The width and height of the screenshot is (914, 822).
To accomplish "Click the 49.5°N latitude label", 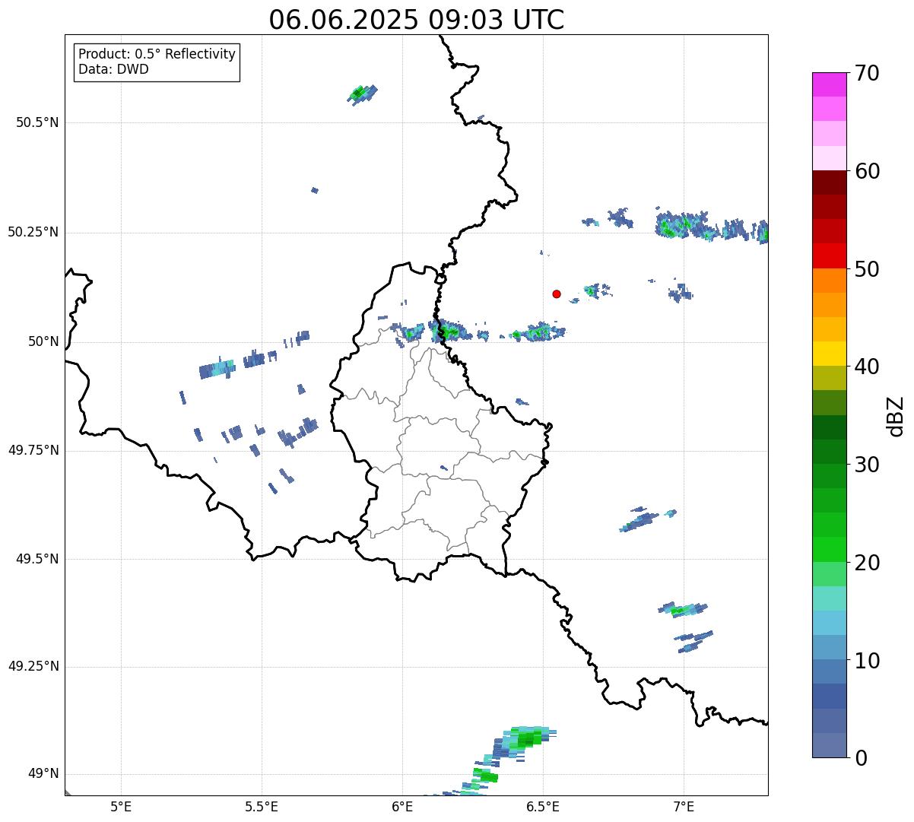I will [37, 559].
